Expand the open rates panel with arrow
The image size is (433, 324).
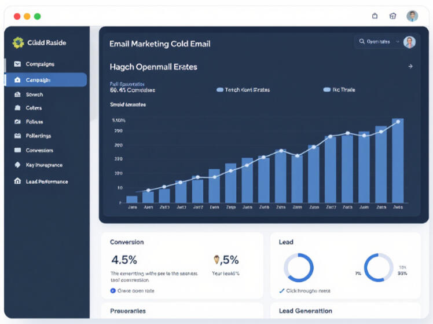pos(410,67)
